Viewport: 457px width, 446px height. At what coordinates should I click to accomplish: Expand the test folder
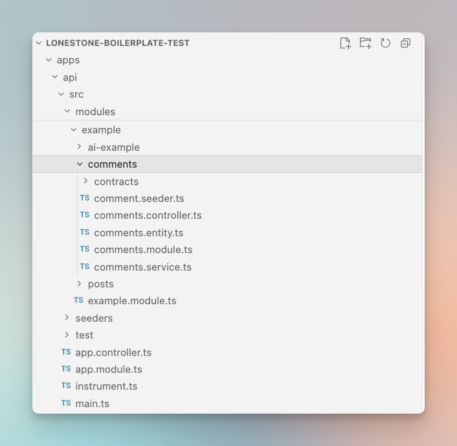click(x=67, y=335)
